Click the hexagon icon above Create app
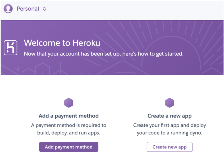Image resolution: width=224 pixels, height=164 pixels. [169, 103]
